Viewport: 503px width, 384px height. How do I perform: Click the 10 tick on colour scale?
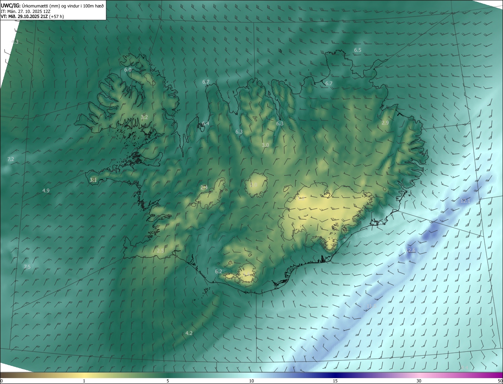pos(251,381)
